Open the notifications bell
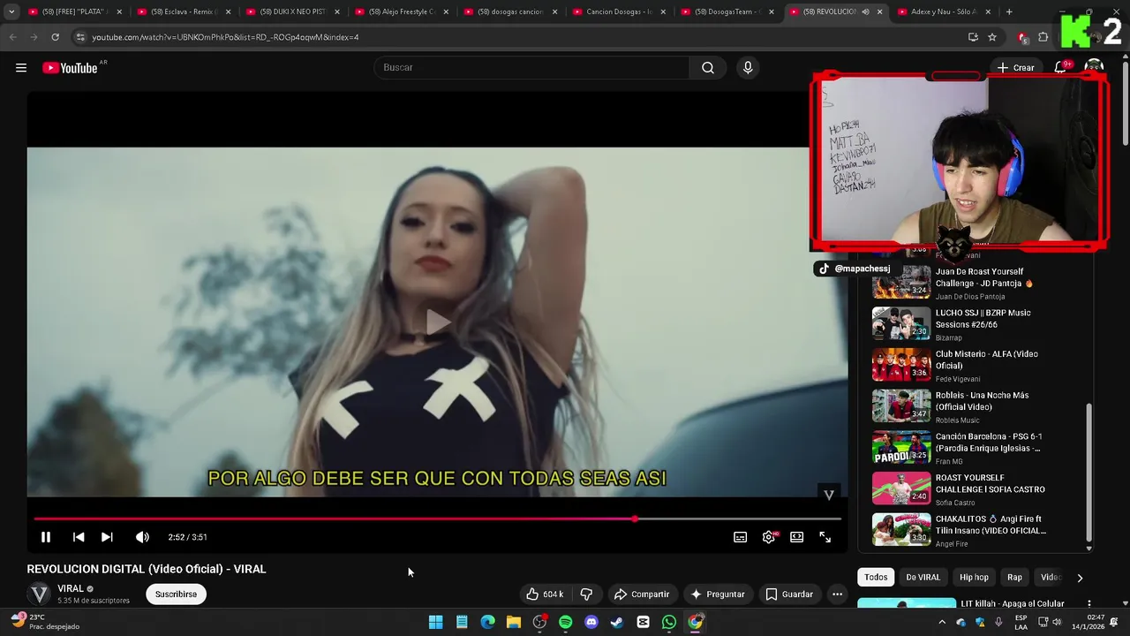This screenshot has width=1130, height=636. [x=1060, y=68]
